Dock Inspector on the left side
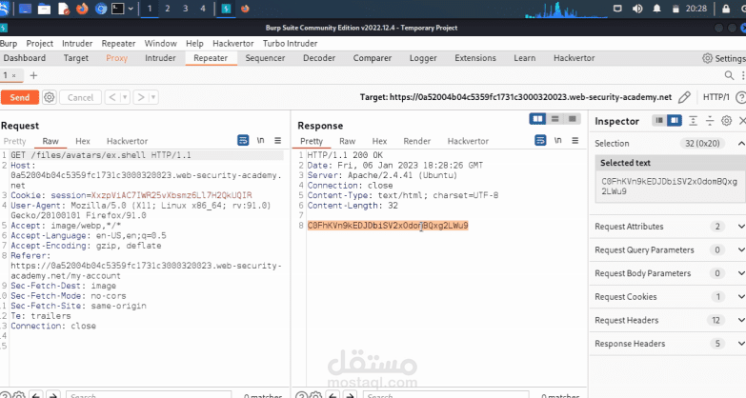 [659, 121]
